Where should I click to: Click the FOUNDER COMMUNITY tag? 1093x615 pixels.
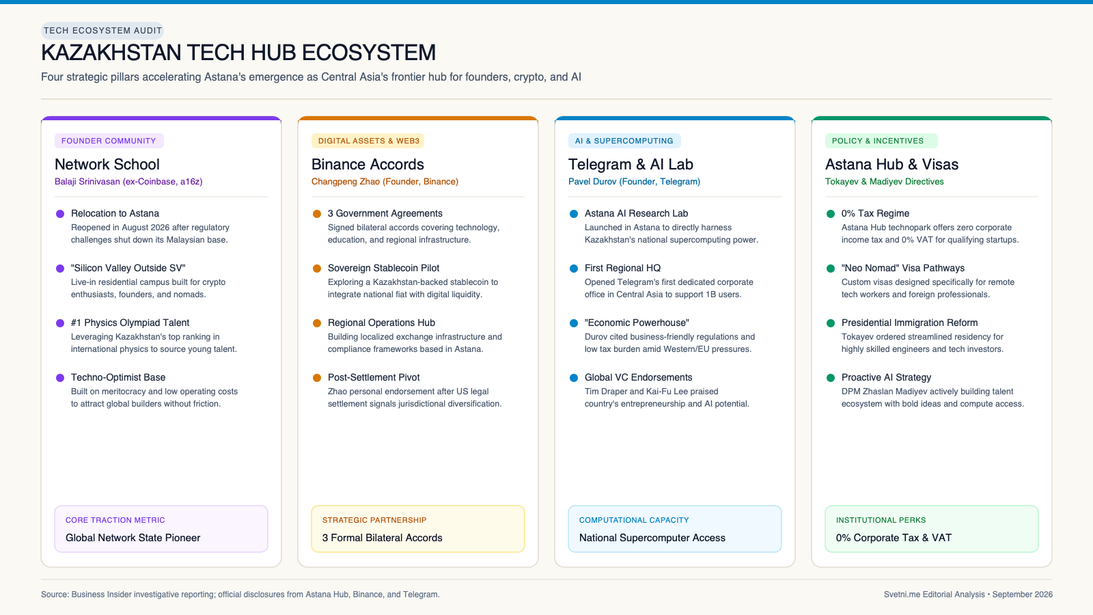pos(109,141)
